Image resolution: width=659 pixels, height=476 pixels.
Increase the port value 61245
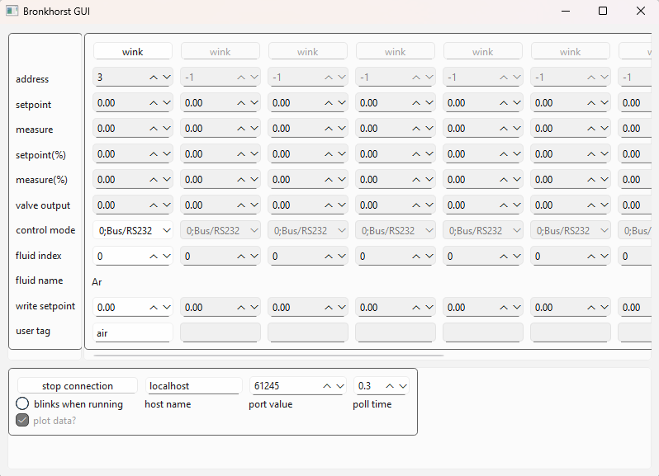tap(327, 386)
